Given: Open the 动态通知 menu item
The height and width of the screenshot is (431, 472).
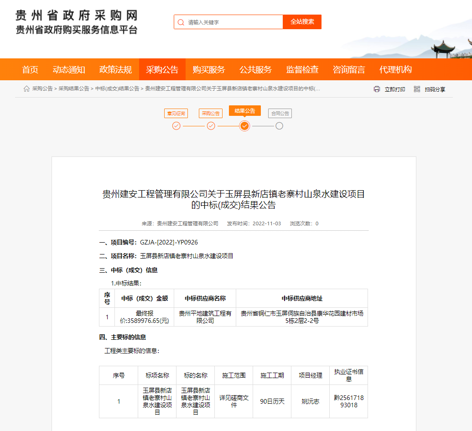Looking at the screenshot, I should pos(69,69).
